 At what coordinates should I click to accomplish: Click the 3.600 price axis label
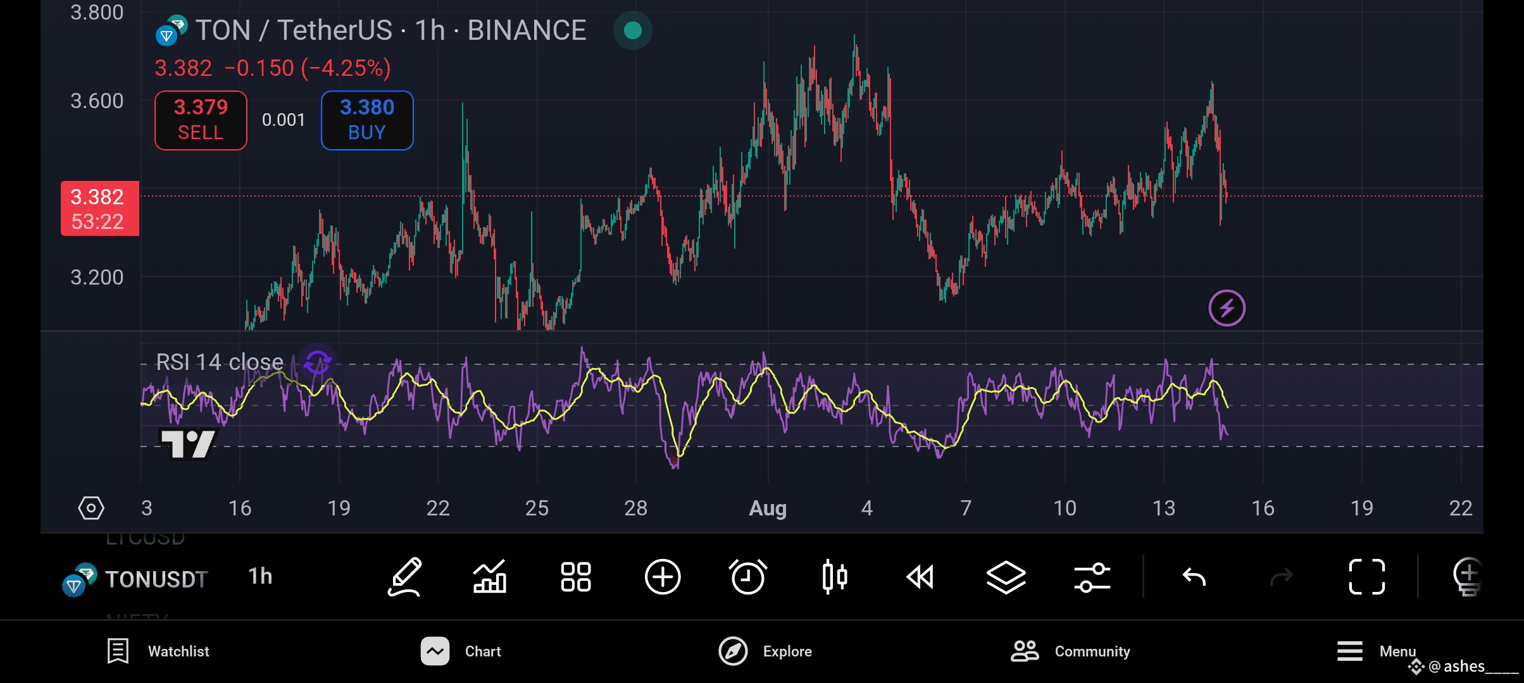[x=97, y=101]
